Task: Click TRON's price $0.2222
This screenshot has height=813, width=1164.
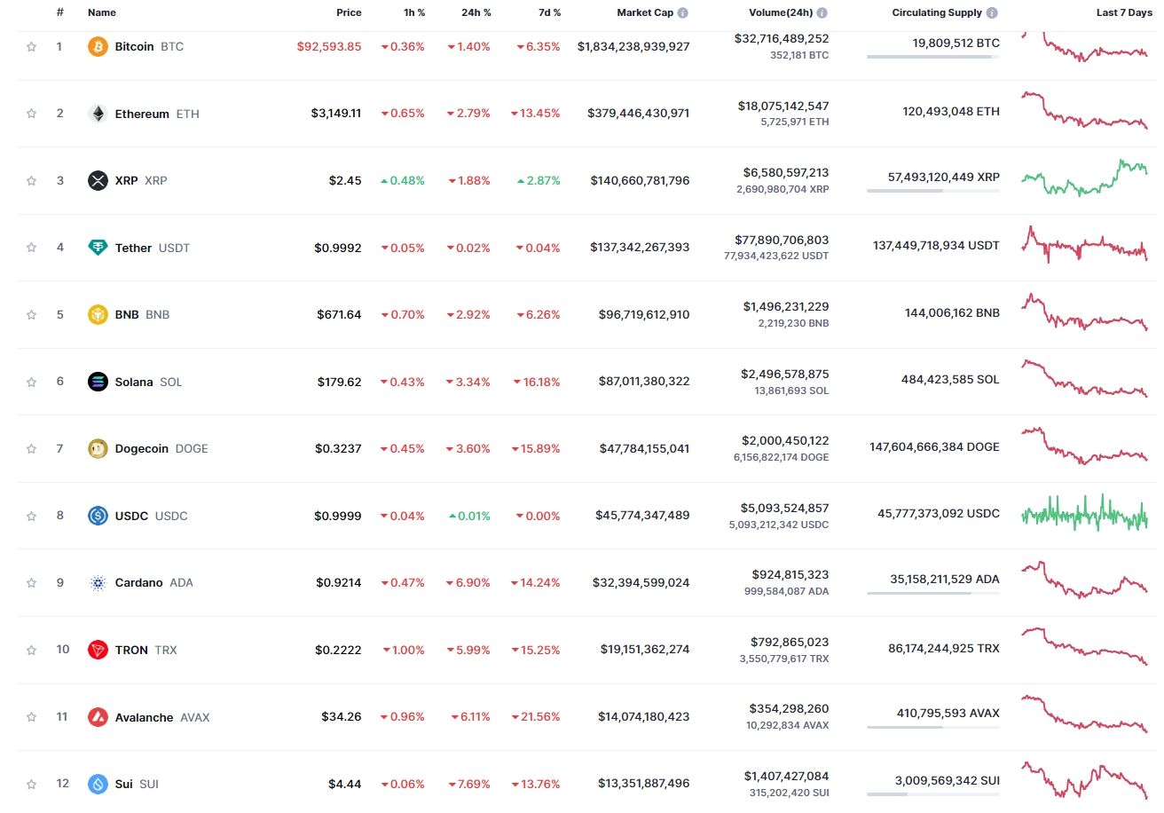Action: [x=338, y=650]
